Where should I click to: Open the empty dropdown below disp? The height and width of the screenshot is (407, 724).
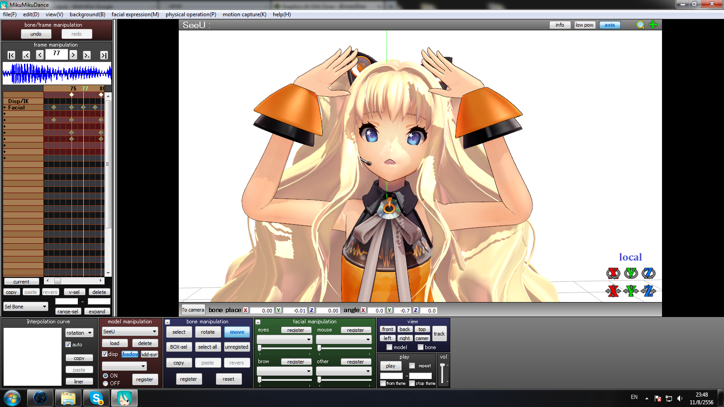click(124, 366)
